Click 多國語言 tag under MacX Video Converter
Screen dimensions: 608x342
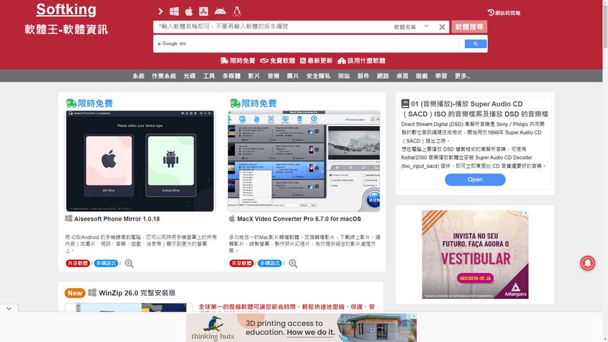tap(270, 263)
